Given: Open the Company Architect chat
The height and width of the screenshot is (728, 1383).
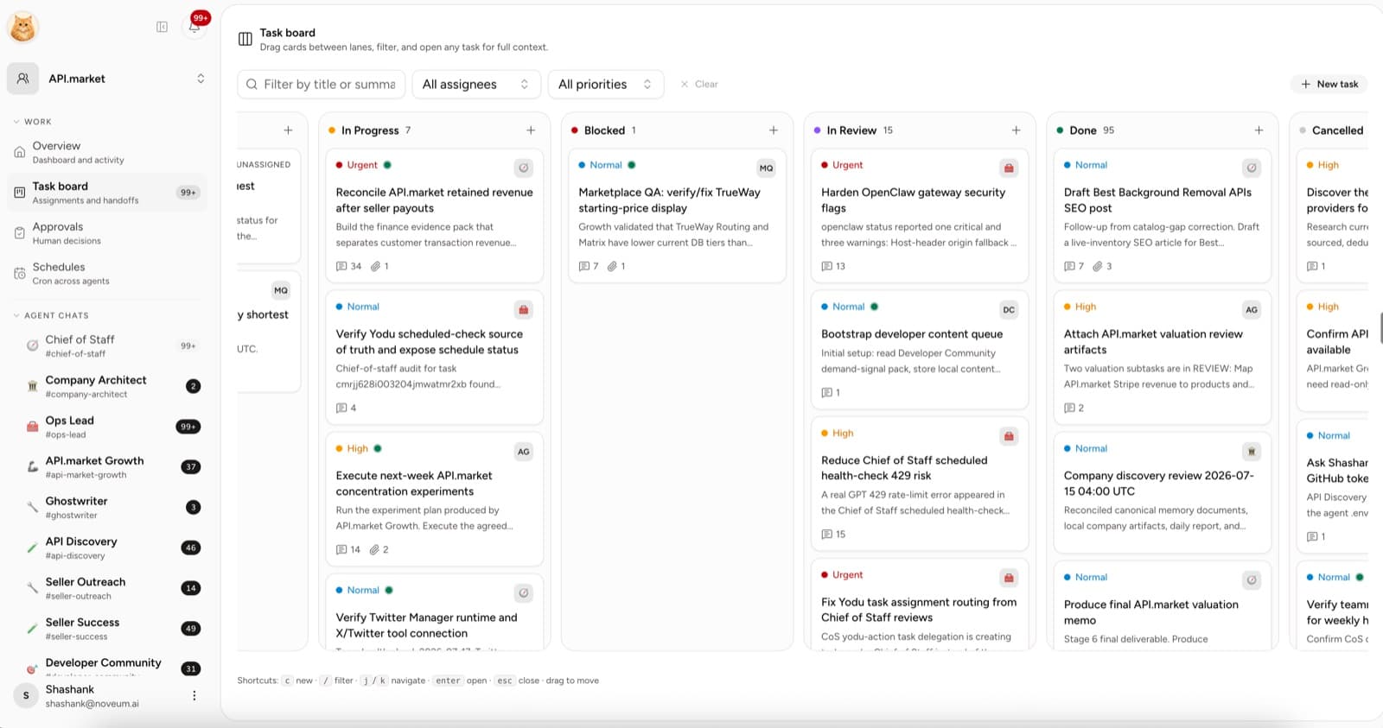Looking at the screenshot, I should 107,386.
